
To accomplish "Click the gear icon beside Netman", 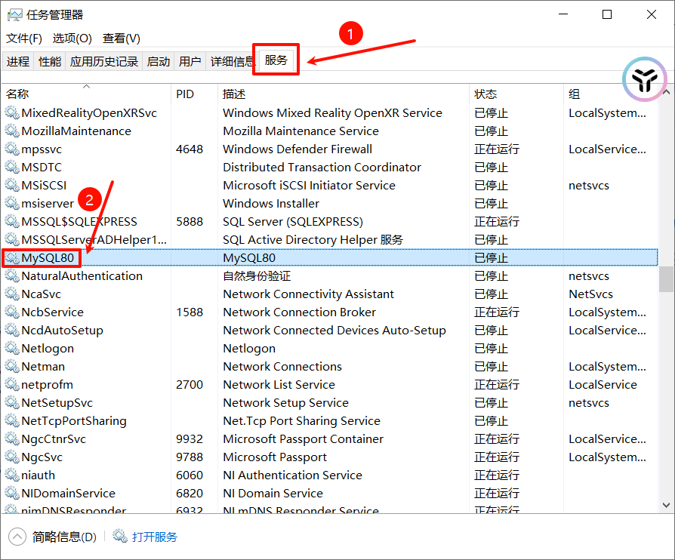I will click(x=12, y=366).
